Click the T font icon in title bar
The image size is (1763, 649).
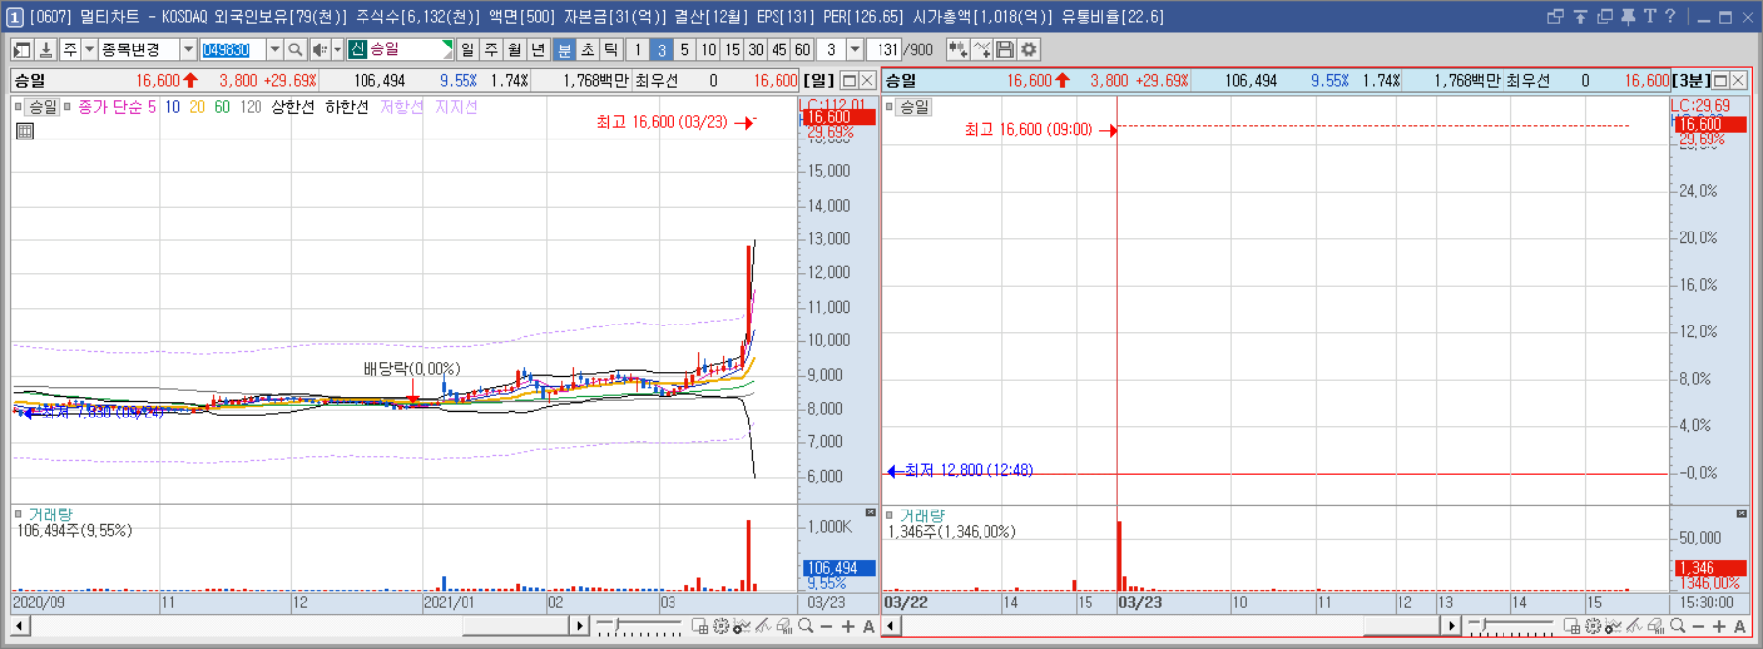click(x=1649, y=16)
